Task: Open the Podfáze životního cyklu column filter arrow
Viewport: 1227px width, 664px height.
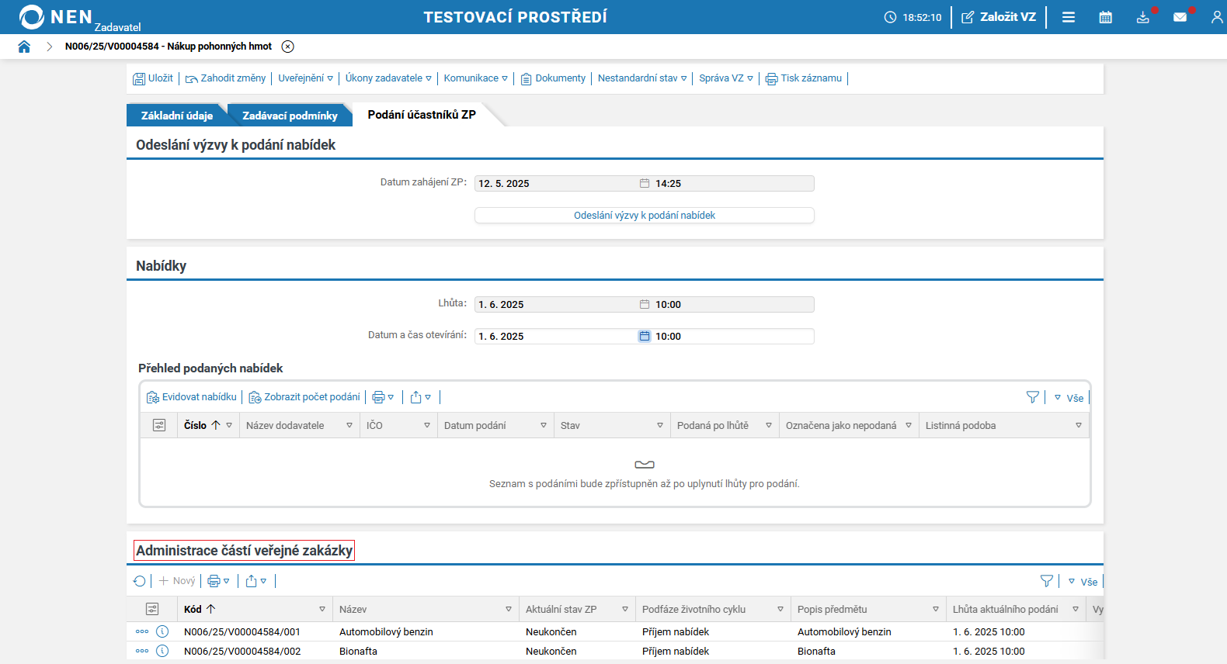Action: (780, 610)
